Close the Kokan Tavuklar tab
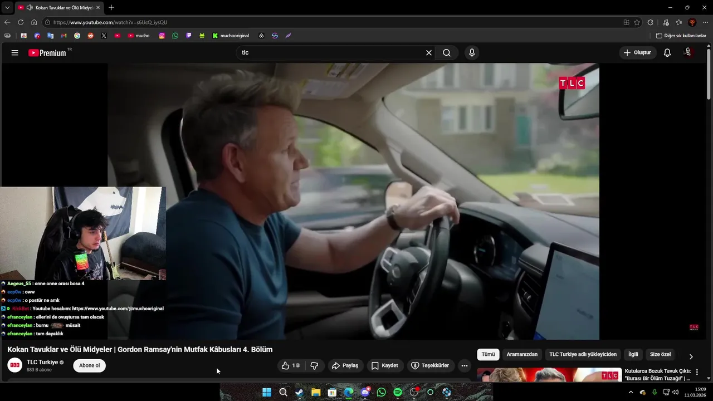Screen dimensions: 713x401 coord(98,8)
